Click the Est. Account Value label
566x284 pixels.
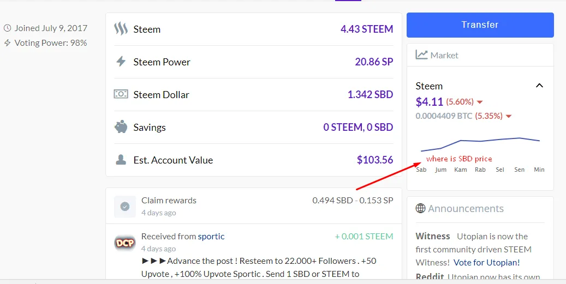coord(173,160)
